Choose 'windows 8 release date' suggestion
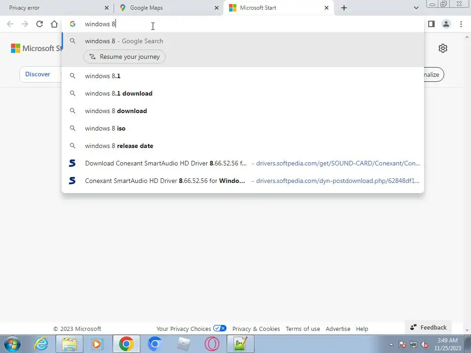Image resolution: width=471 pixels, height=353 pixels. pos(243,146)
